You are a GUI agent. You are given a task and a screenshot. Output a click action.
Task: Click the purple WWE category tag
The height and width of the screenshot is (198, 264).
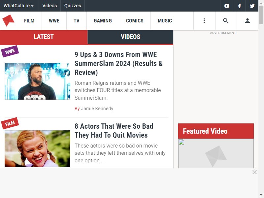click(x=10, y=51)
